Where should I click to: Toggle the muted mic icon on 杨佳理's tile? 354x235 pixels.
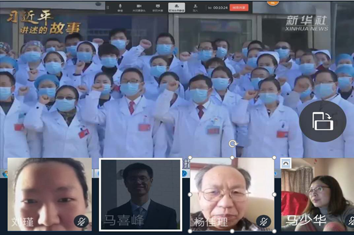(x=263, y=222)
